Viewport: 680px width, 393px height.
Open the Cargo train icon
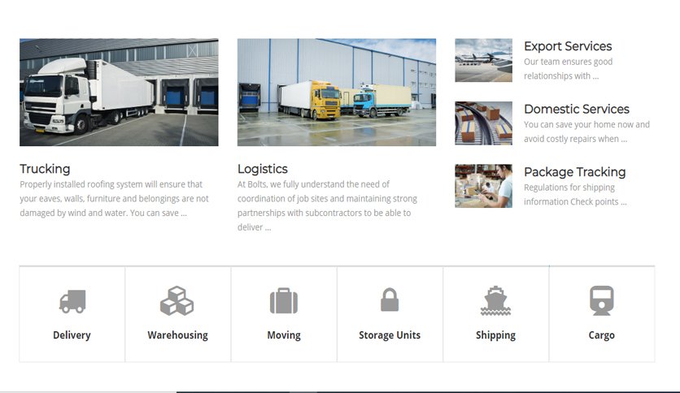point(601,300)
